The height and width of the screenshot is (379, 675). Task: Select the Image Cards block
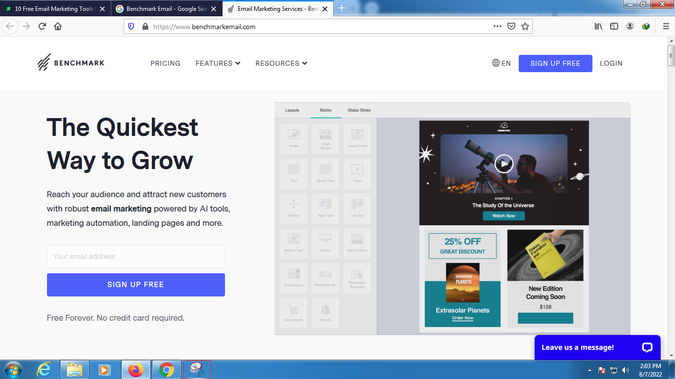coord(358,139)
